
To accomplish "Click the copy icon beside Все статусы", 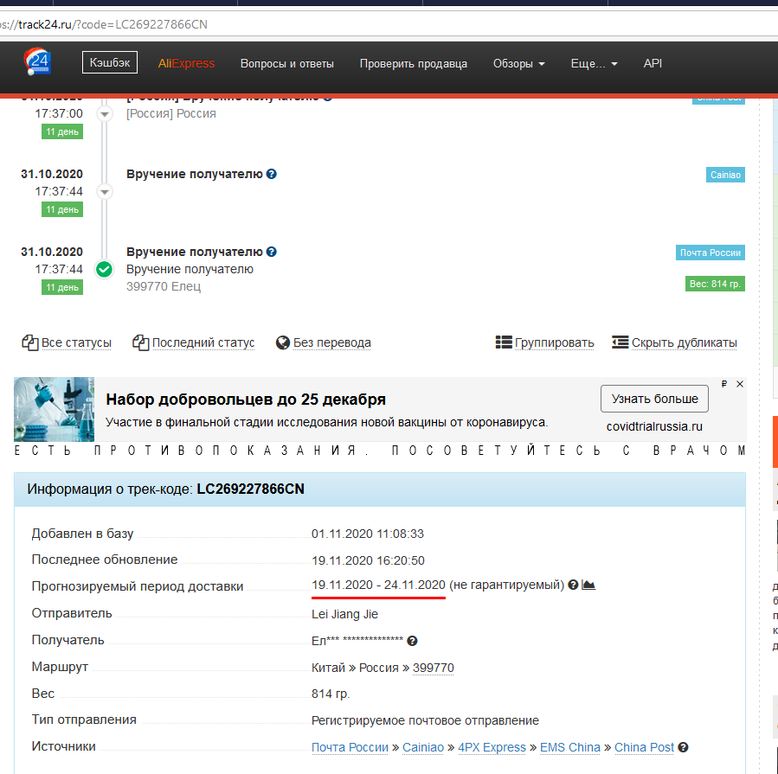I will click(30, 342).
